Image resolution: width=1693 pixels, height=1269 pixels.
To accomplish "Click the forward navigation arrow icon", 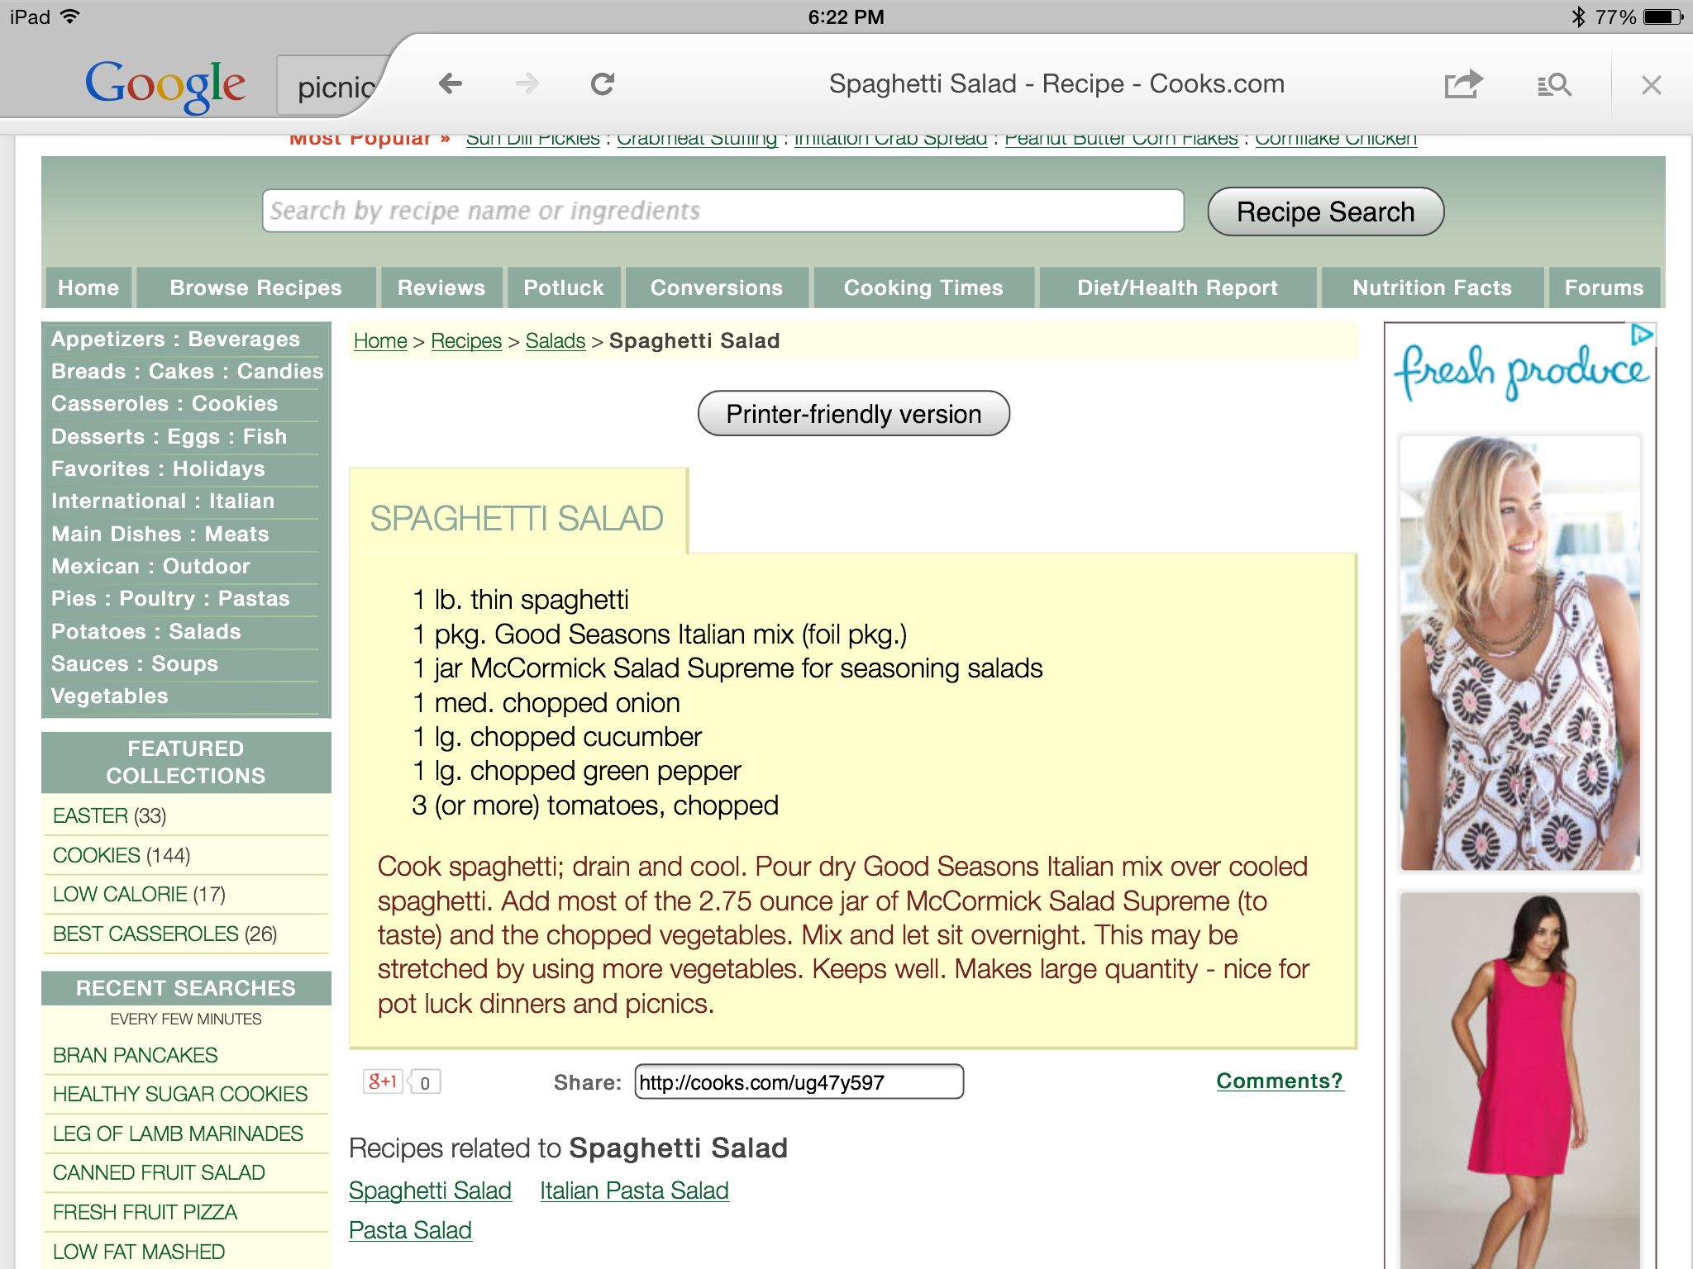I will pyautogui.click(x=528, y=85).
